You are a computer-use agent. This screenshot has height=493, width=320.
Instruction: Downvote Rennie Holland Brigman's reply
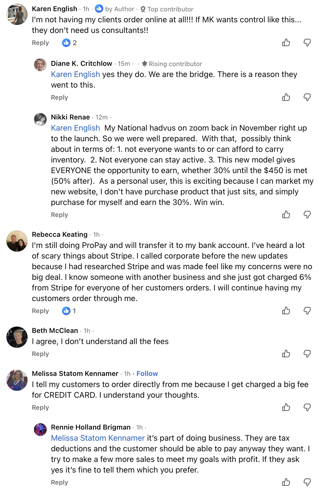click(x=307, y=482)
